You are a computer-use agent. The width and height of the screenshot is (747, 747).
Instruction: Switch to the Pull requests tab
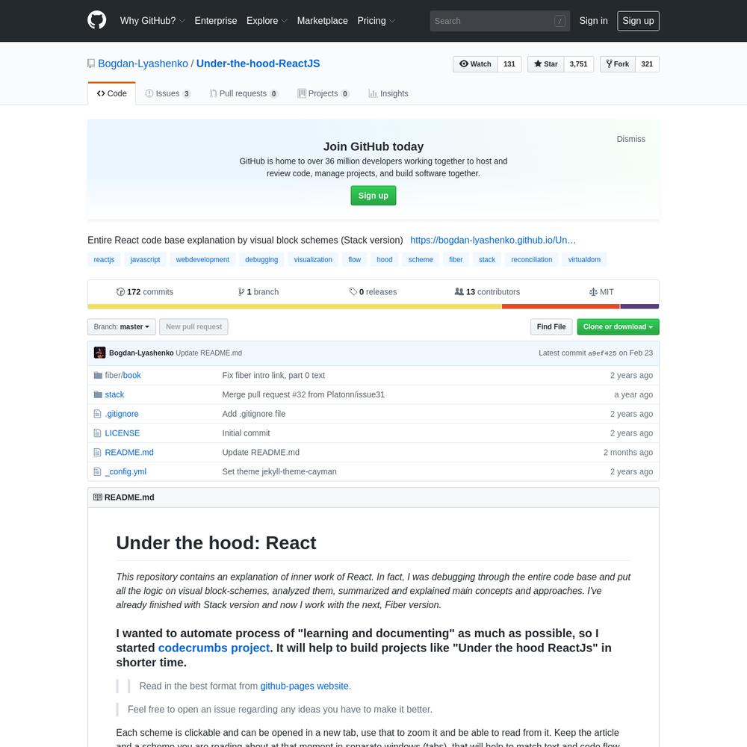coord(244,93)
